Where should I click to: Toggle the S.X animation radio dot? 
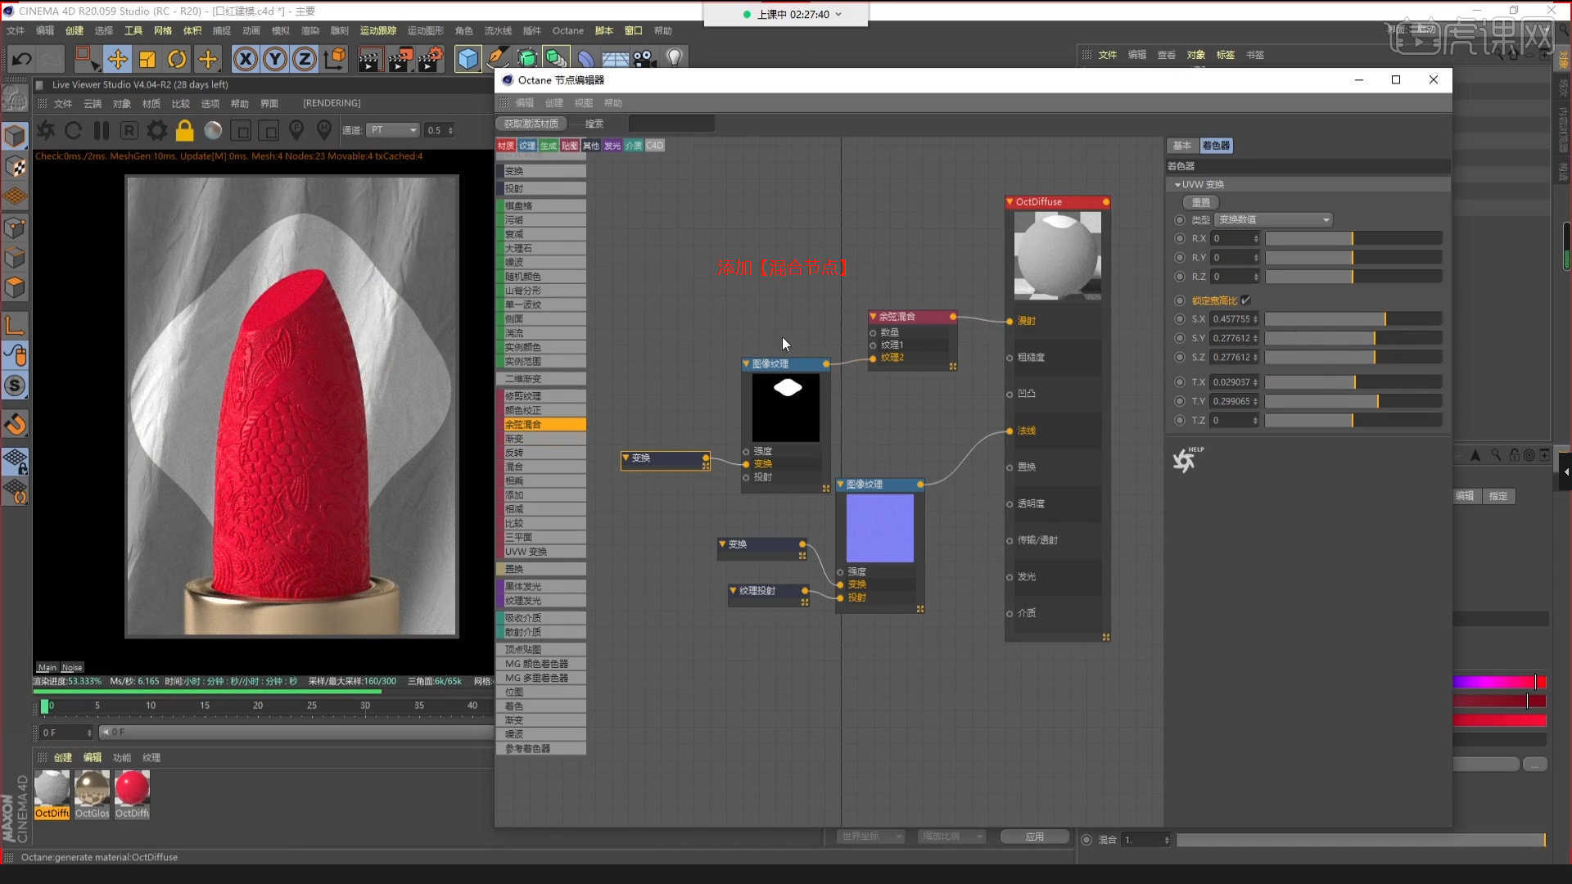[1180, 319]
